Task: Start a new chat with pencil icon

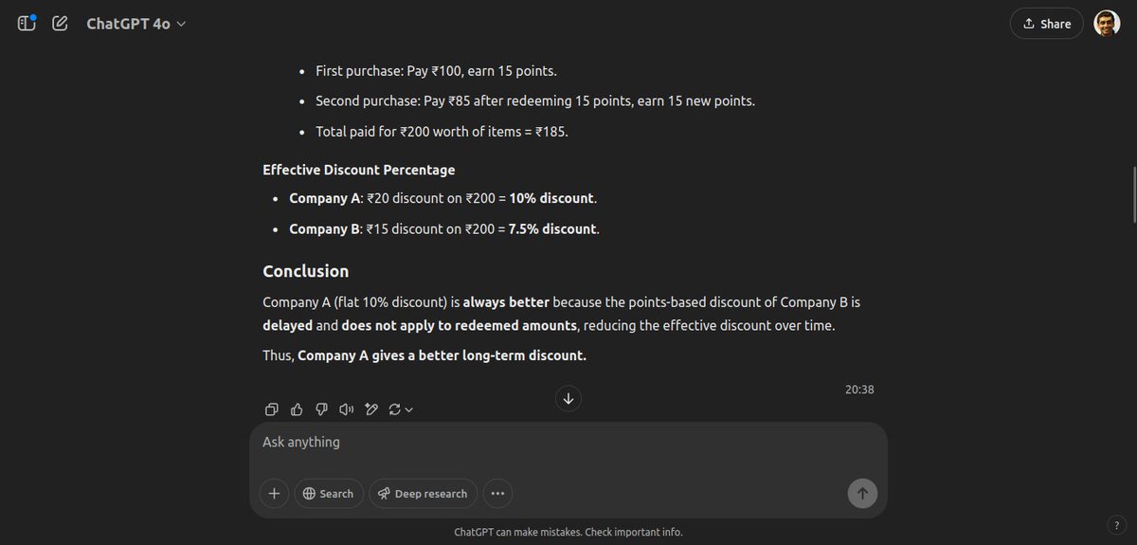Action: pos(60,23)
